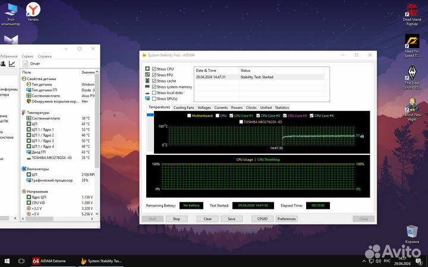The height and width of the screenshot is (267, 428).
Task: Stop the stability test
Action: (x=177, y=219)
